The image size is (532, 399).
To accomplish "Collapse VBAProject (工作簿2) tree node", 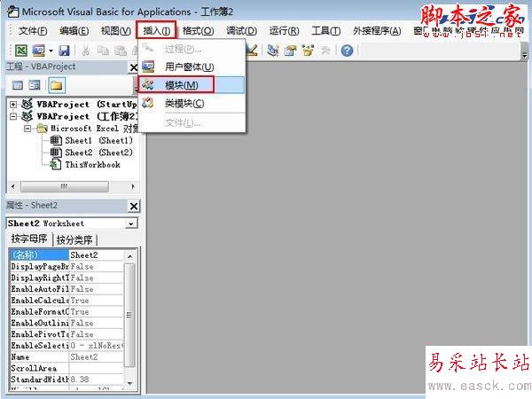I will coord(13,116).
